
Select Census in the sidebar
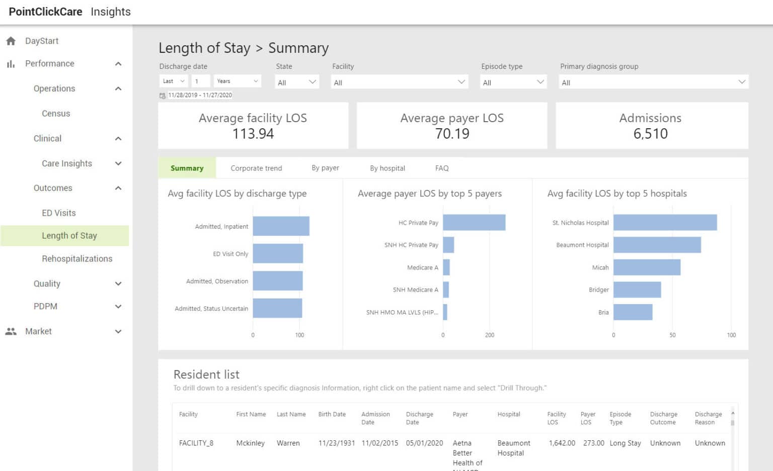56,113
